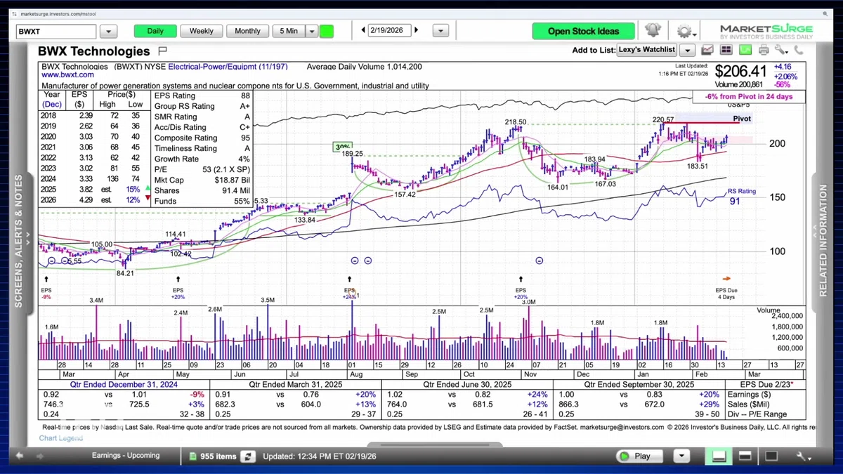Image resolution: width=843 pixels, height=474 pixels.
Task: Click the 220.57 high price label
Action: coord(663,119)
